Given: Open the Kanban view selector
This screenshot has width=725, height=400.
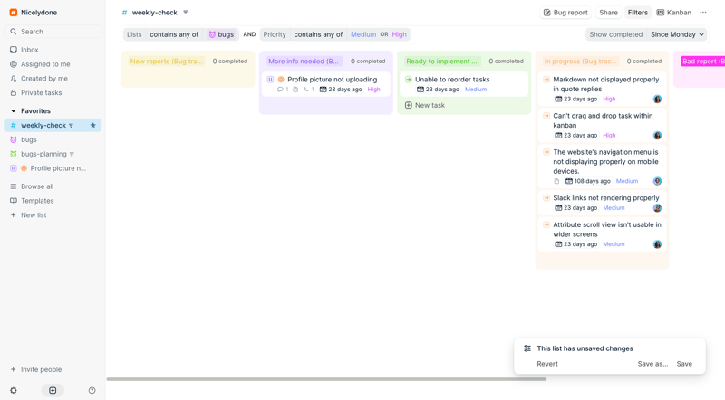Looking at the screenshot, I should [674, 13].
